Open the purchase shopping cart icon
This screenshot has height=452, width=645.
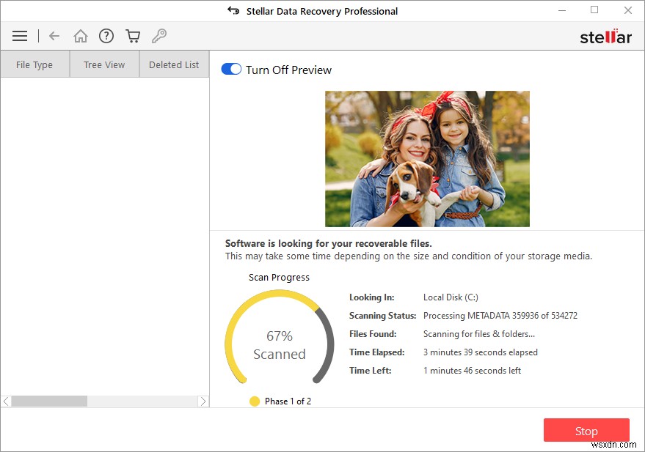point(133,35)
